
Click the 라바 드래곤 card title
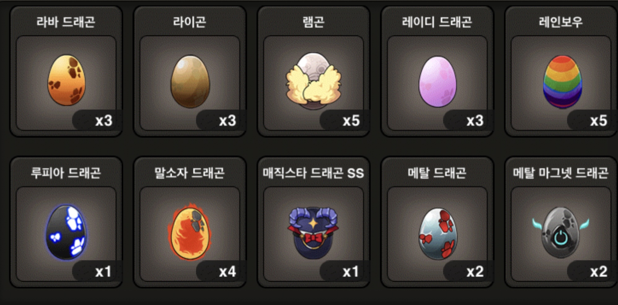[66, 22]
